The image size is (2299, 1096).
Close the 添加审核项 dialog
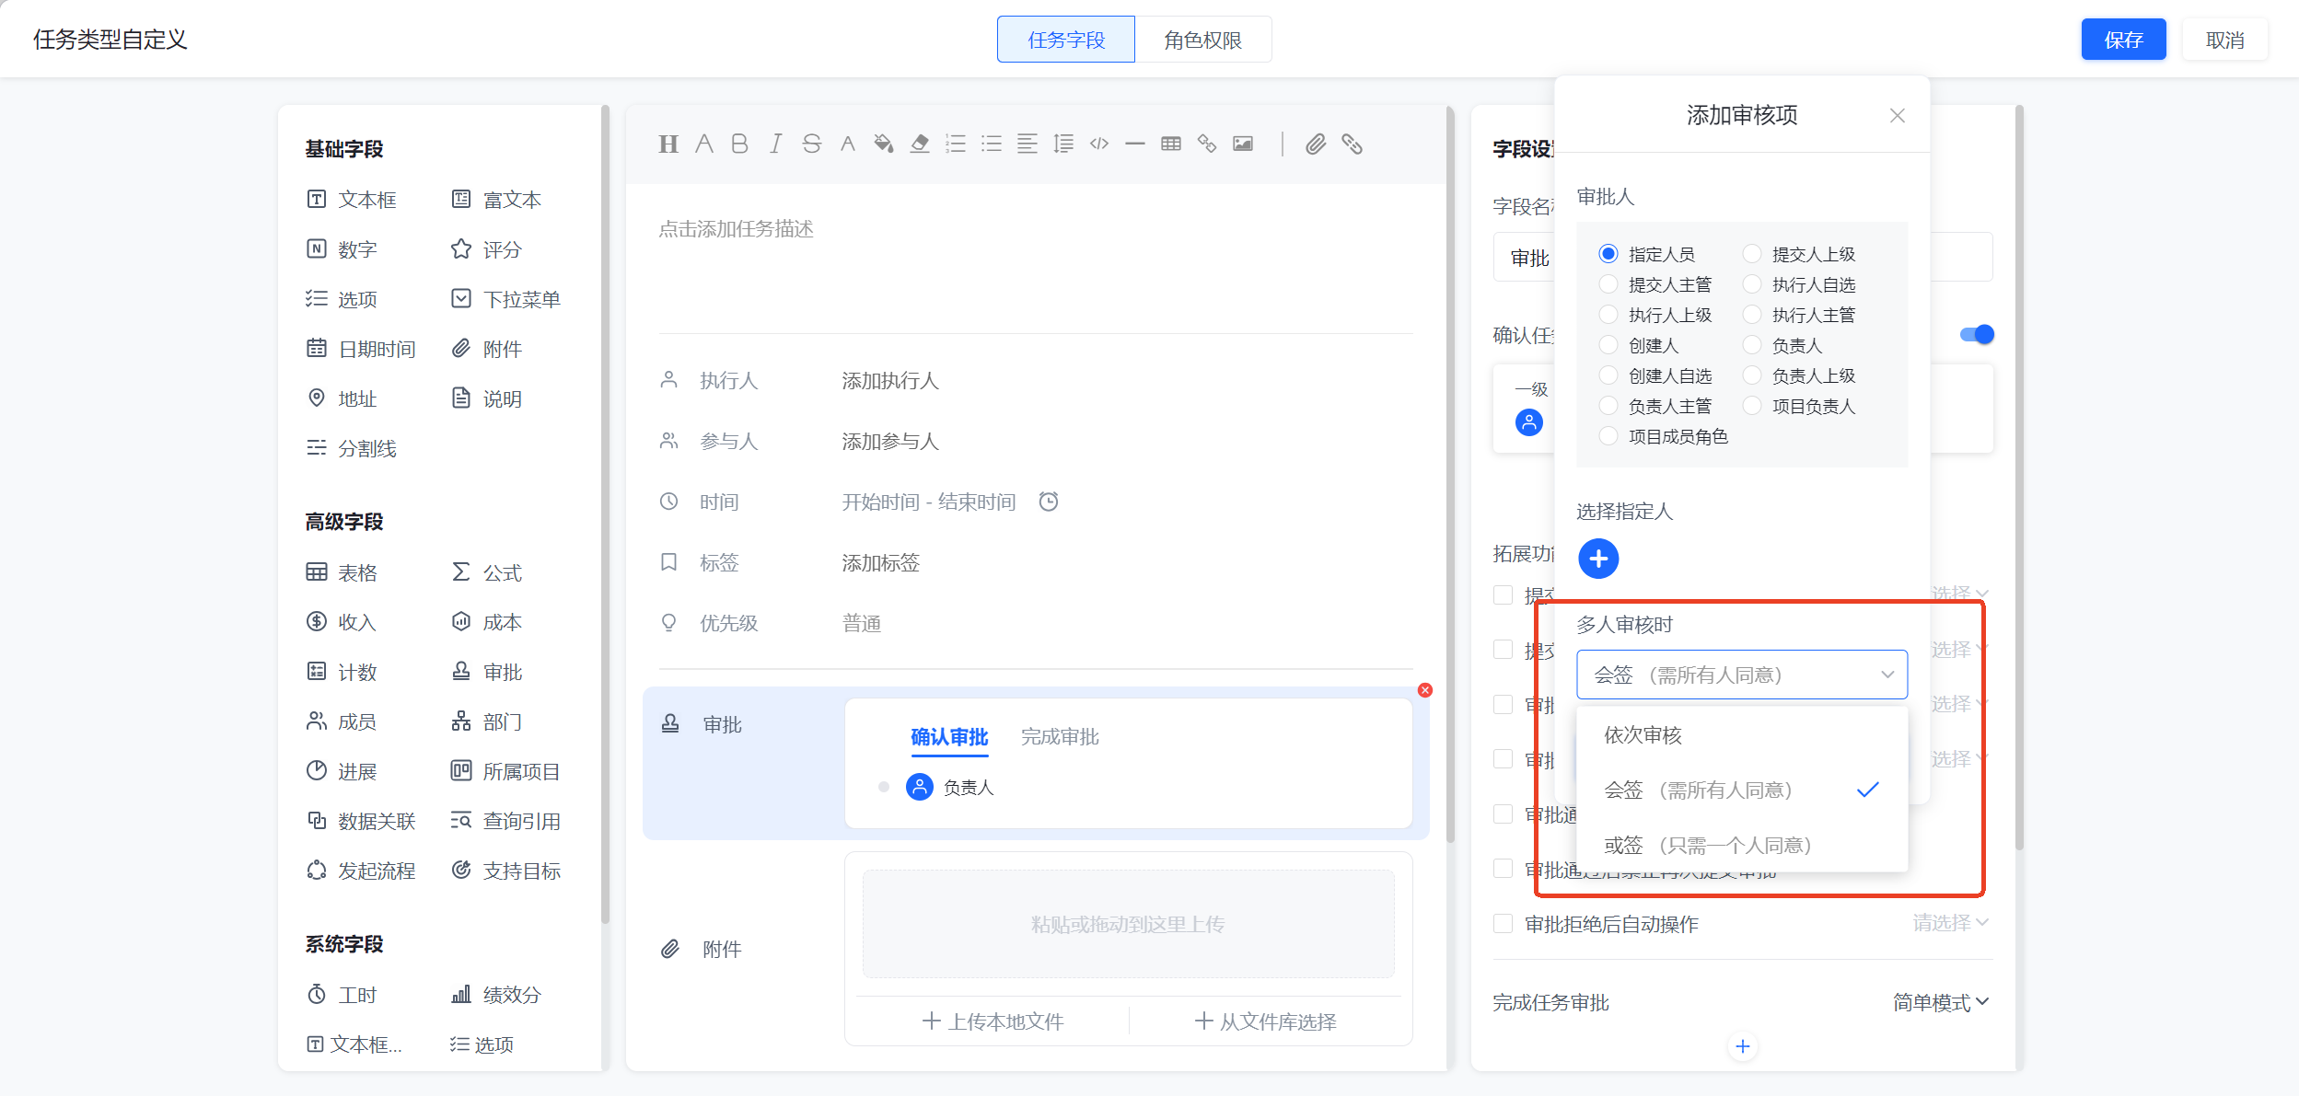(x=1897, y=115)
